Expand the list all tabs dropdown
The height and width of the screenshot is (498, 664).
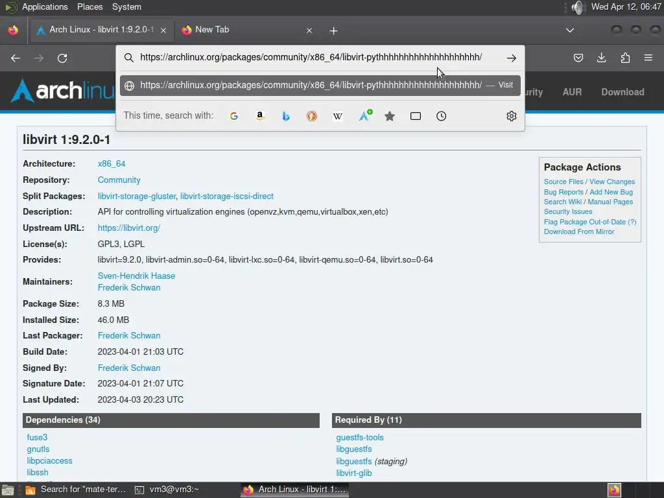pos(570,30)
